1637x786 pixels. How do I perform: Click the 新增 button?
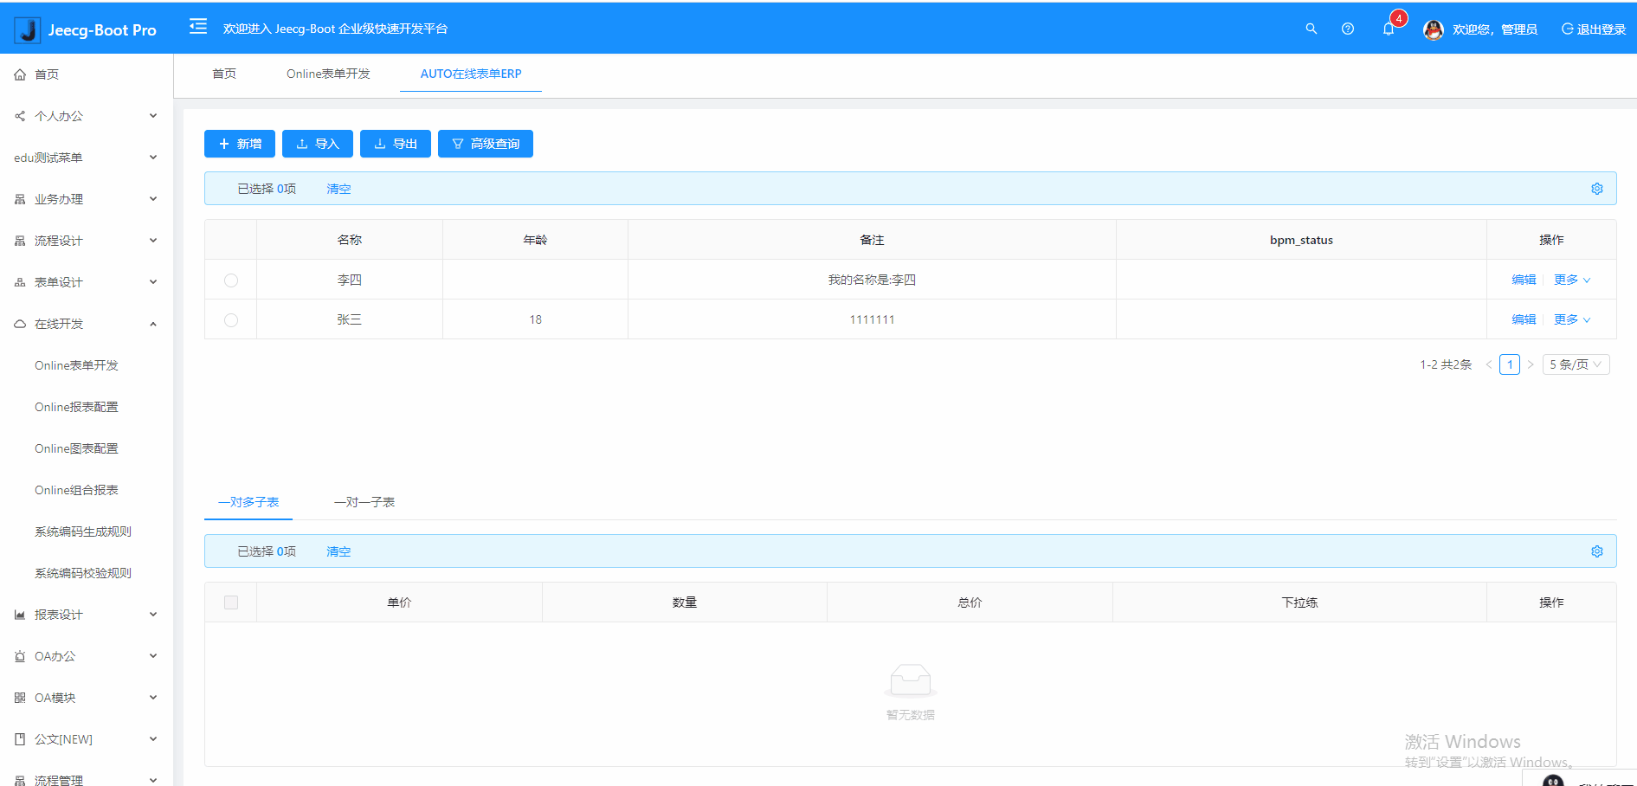[240, 144]
